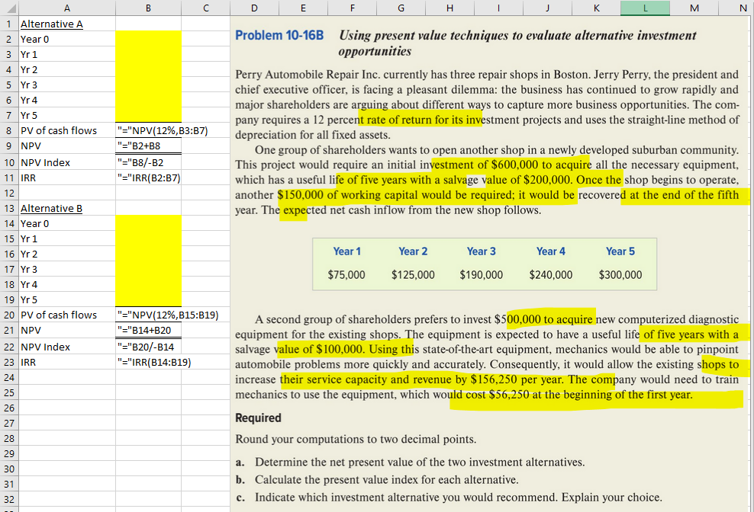Click 'NPV Index' label in row 10

(45, 162)
